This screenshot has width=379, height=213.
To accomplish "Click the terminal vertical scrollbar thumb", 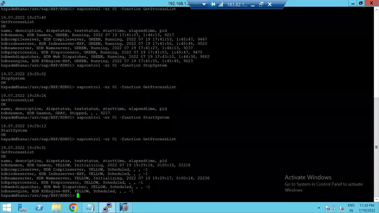I will tap(376, 147).
